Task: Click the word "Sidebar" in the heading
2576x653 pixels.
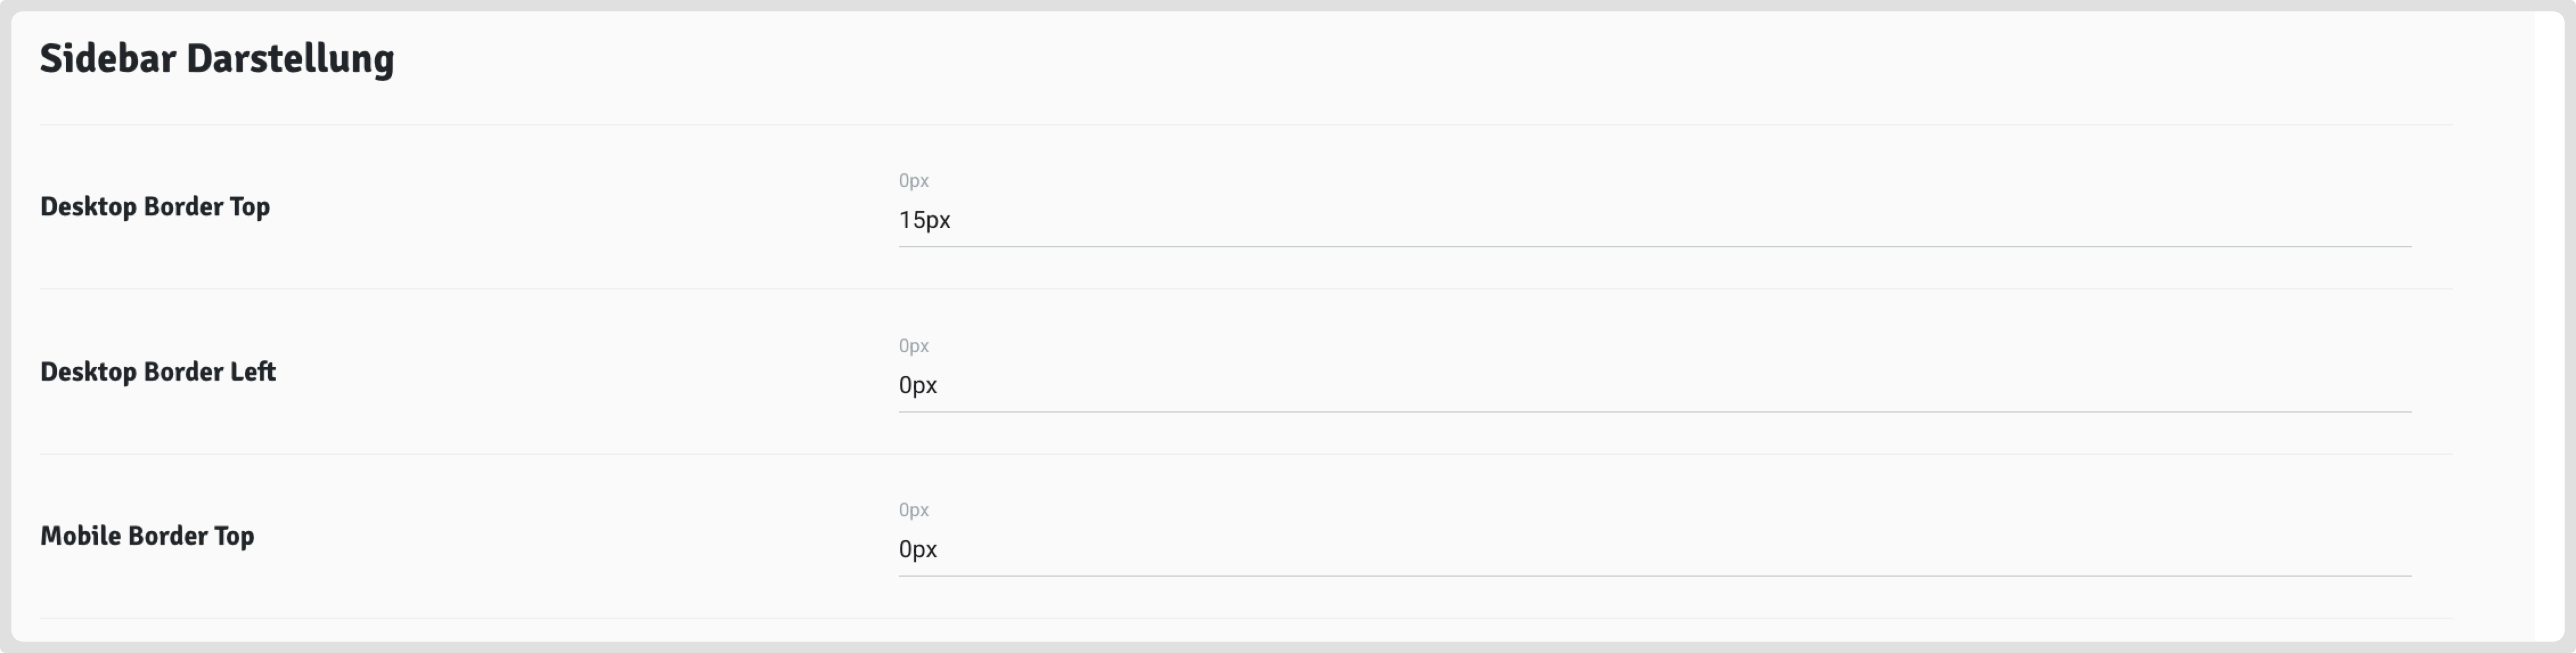Action: point(108,59)
